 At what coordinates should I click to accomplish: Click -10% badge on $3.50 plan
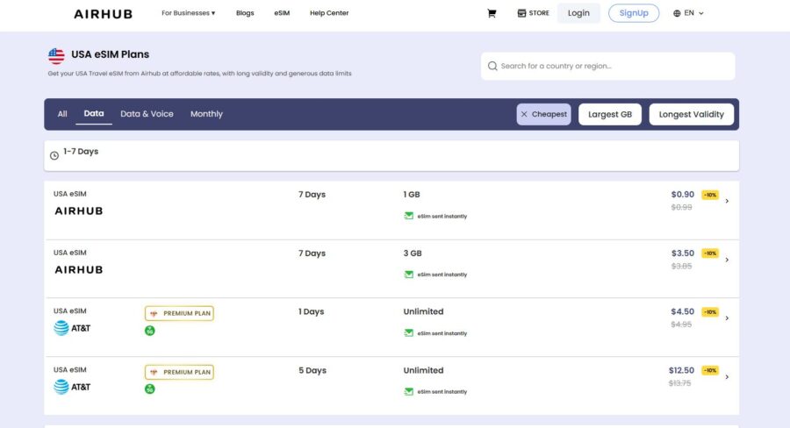pyautogui.click(x=710, y=253)
